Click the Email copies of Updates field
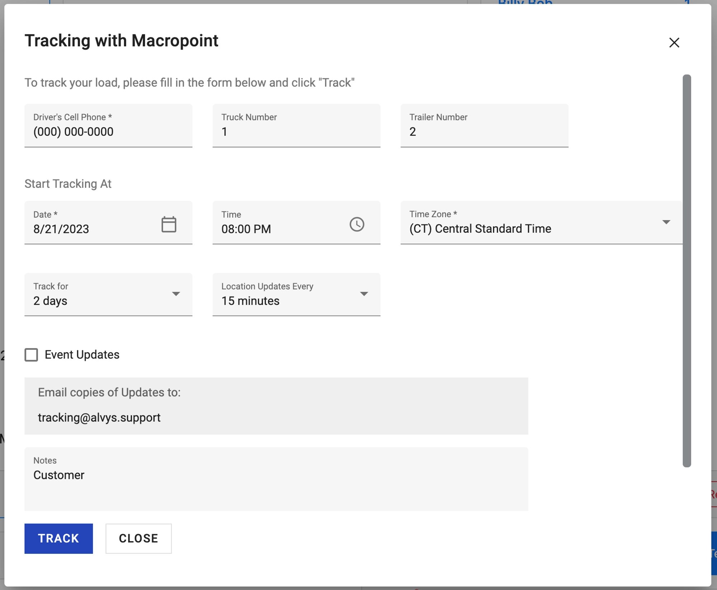Viewport: 717px width, 590px height. pyautogui.click(x=276, y=406)
